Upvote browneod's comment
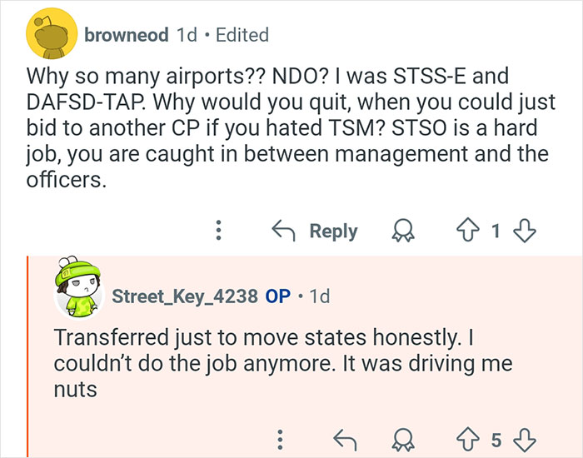The height and width of the screenshot is (458, 583). coord(465,231)
